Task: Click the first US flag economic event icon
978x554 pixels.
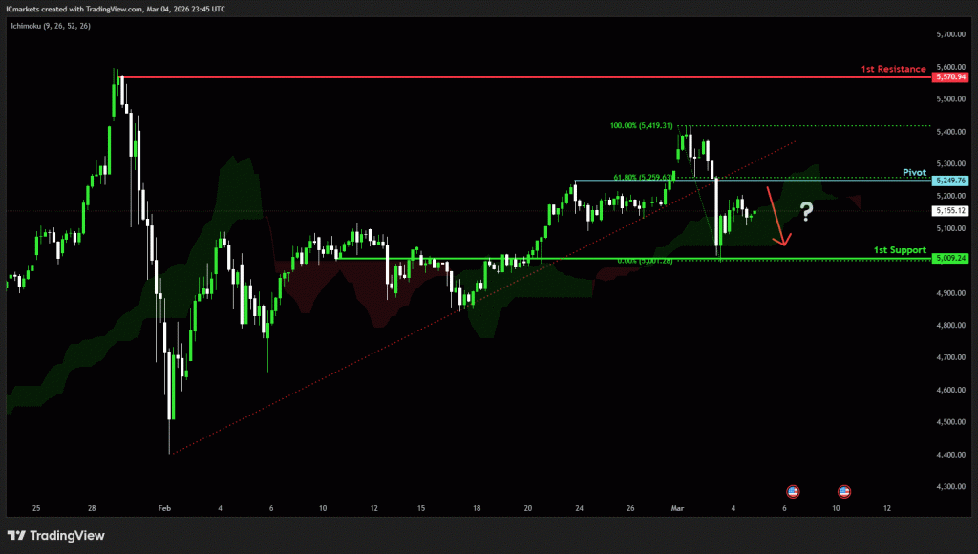Action: [792, 491]
